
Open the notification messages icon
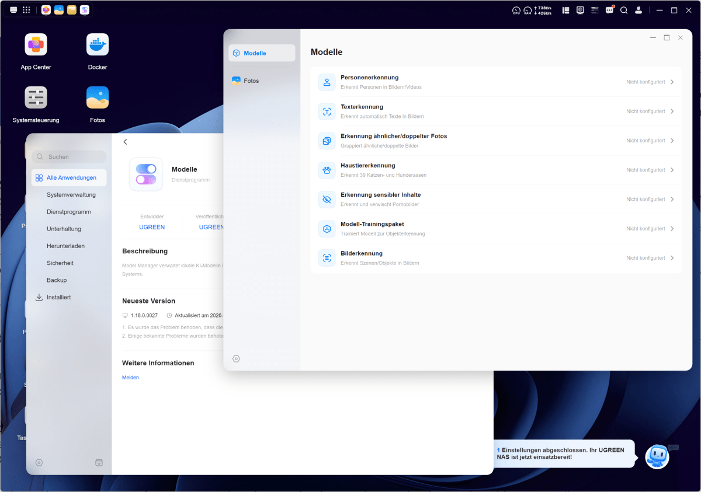click(610, 10)
